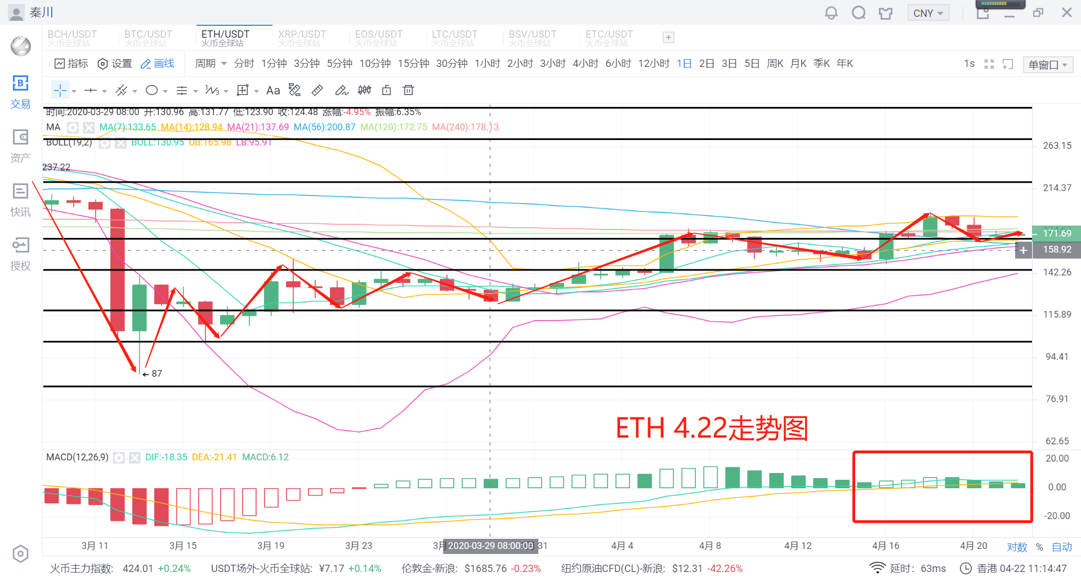Expand the 单窗口 window layout dropdown
Screen dimensions: 1081x581
click(1047, 65)
